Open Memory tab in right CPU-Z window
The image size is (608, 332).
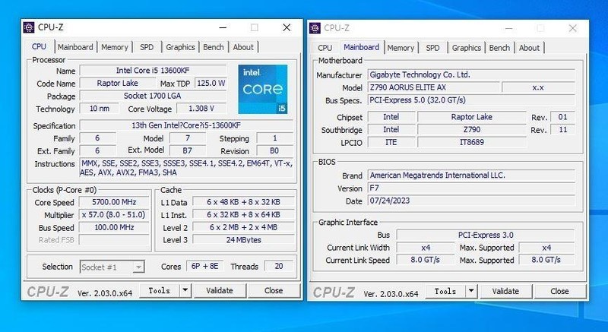coord(401,48)
